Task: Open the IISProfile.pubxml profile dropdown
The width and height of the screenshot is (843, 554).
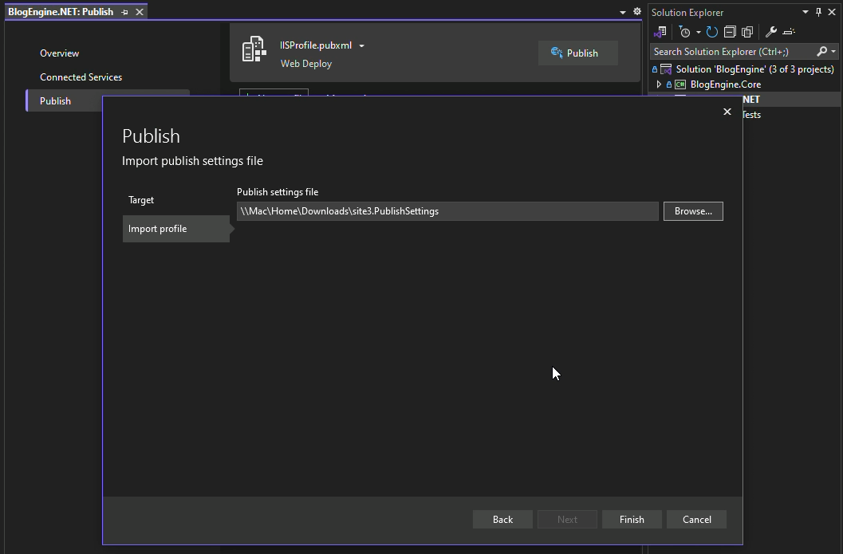Action: tap(362, 45)
